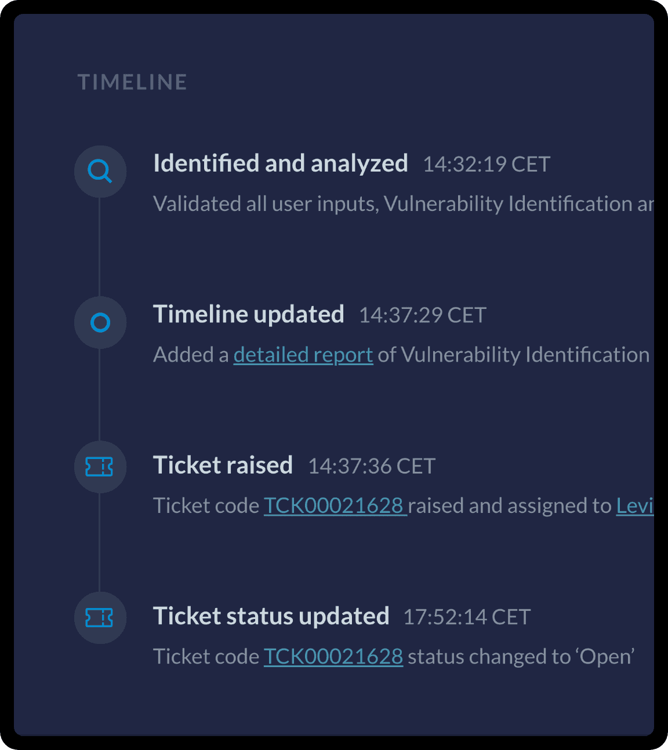
Task: Open TCK00021628 link in Ticket raised entry
Action: (x=334, y=506)
